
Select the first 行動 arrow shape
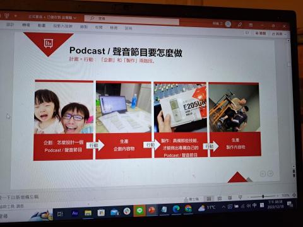[95, 145]
